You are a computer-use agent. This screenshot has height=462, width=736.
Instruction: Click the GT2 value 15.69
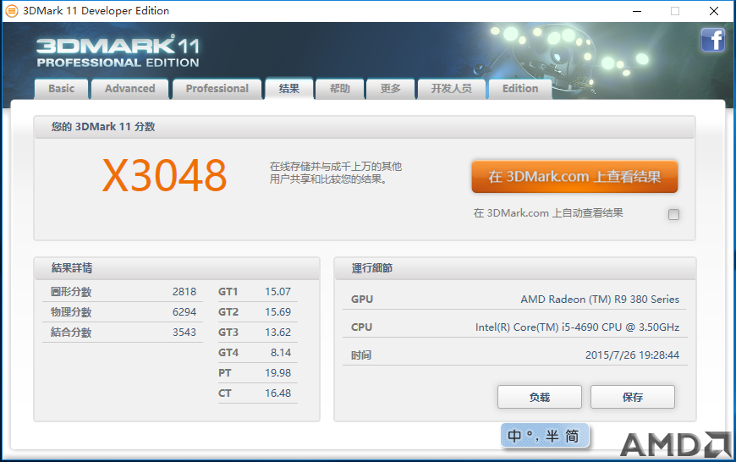click(277, 311)
